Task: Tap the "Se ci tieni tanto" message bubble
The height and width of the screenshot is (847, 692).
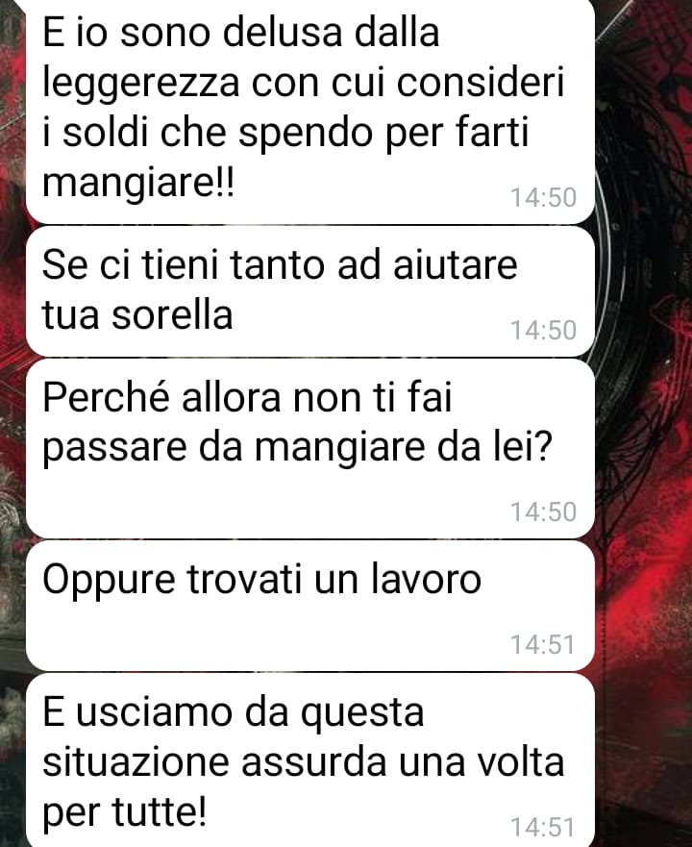Action: pyautogui.click(x=310, y=291)
